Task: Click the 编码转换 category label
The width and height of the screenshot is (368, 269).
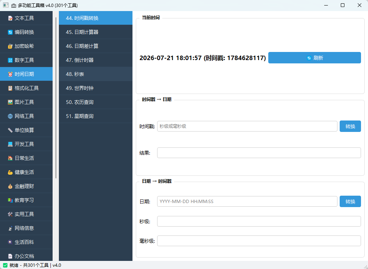Action: tap(24, 32)
